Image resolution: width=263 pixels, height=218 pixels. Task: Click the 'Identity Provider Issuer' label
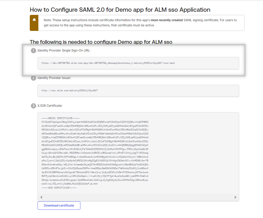tap(54, 78)
